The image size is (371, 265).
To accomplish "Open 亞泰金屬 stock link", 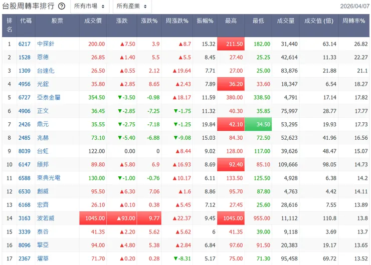I will (49, 97).
